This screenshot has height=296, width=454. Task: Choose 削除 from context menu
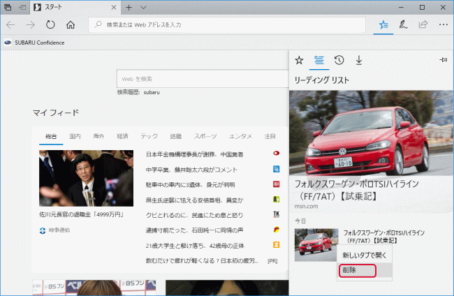[x=364, y=270]
